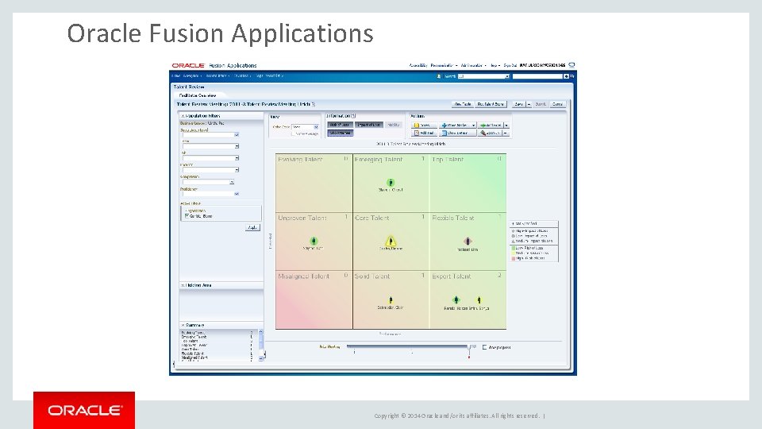Click the help icon beside Information label
The width and height of the screenshot is (762, 429).
click(353, 116)
